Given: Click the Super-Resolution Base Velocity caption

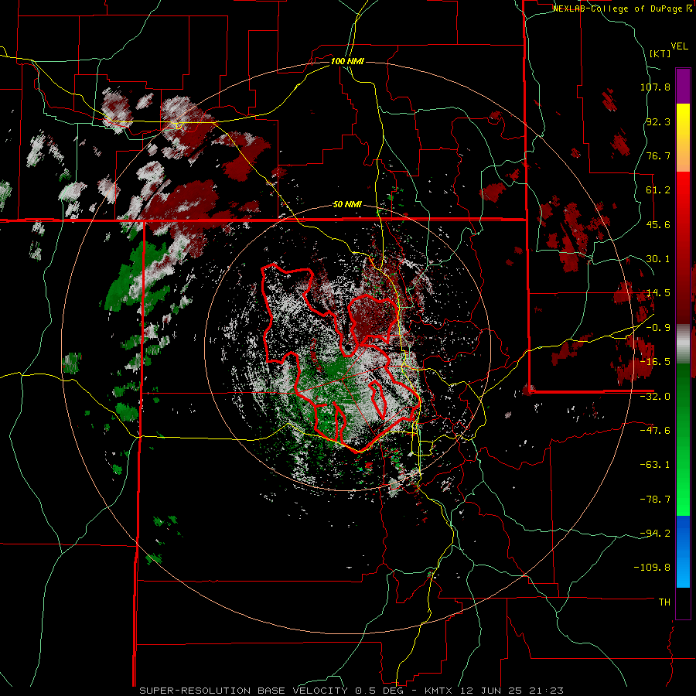Looking at the screenshot, I should pyautogui.click(x=352, y=691).
